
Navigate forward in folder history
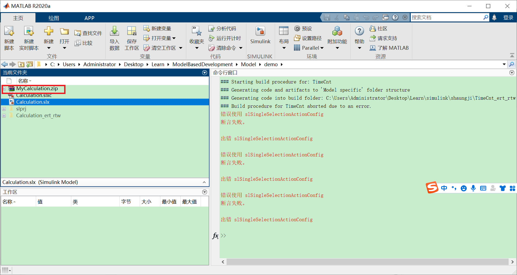(13, 64)
